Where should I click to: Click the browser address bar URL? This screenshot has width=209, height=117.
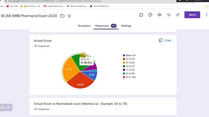coord(55,1)
